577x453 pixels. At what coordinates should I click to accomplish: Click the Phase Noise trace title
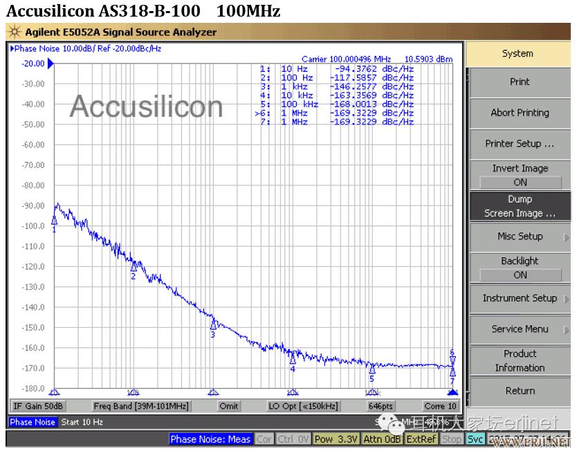click(86, 48)
